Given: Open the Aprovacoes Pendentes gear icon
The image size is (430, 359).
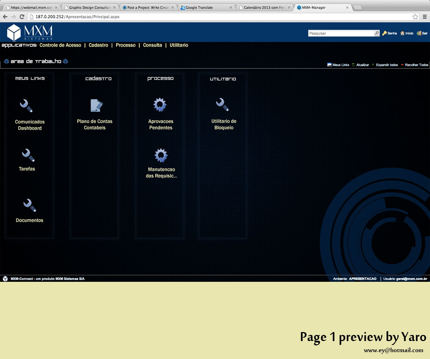Looking at the screenshot, I should pos(160,105).
